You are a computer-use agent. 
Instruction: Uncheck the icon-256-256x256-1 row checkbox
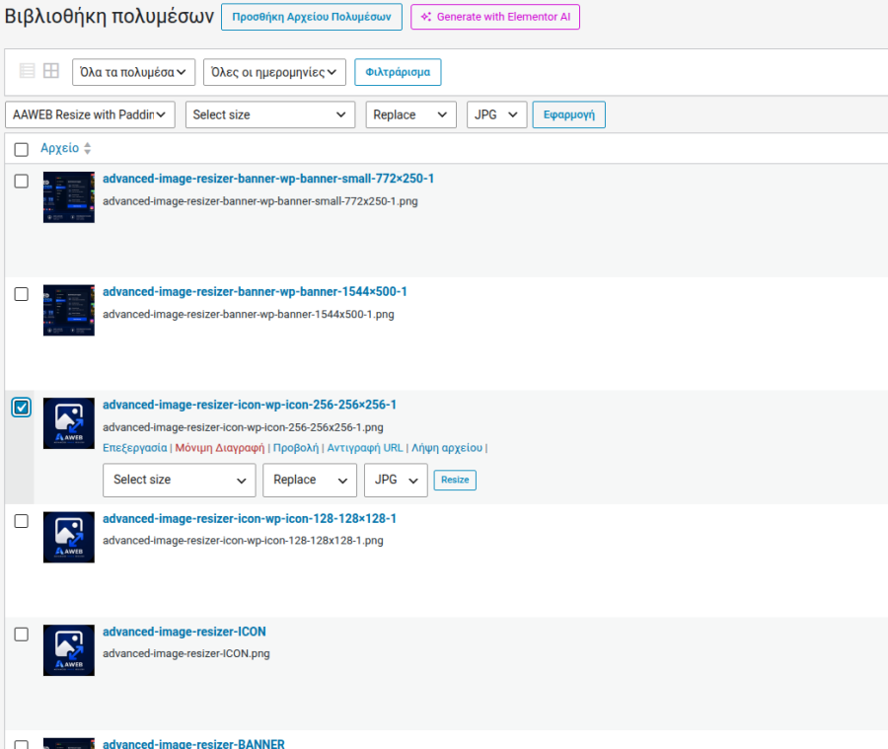[22, 408]
